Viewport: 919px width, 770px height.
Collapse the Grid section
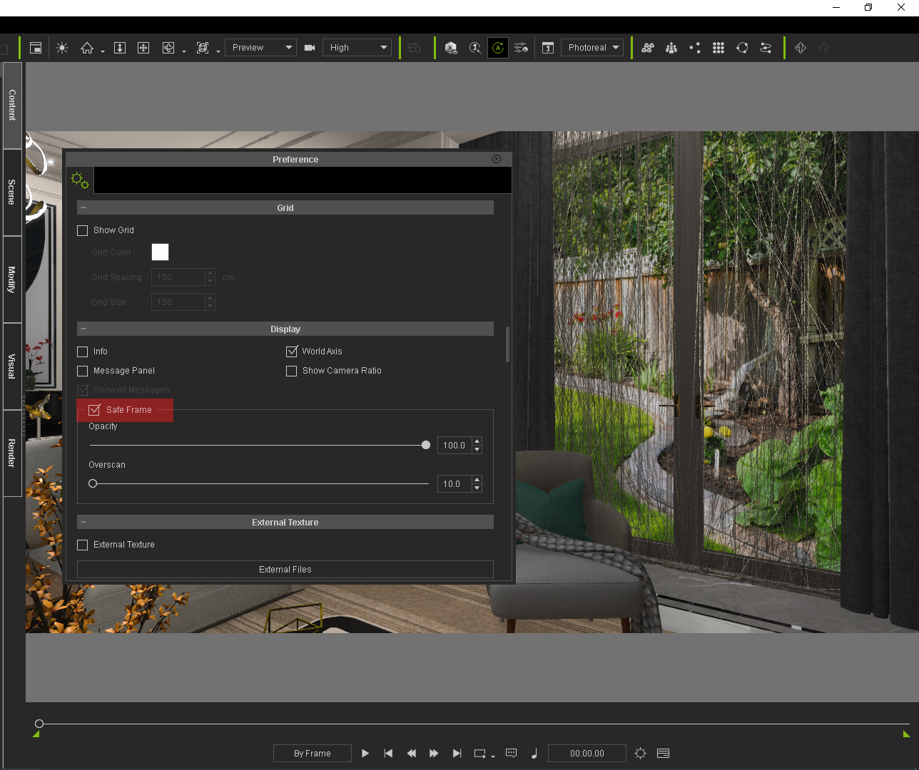pyautogui.click(x=83, y=207)
